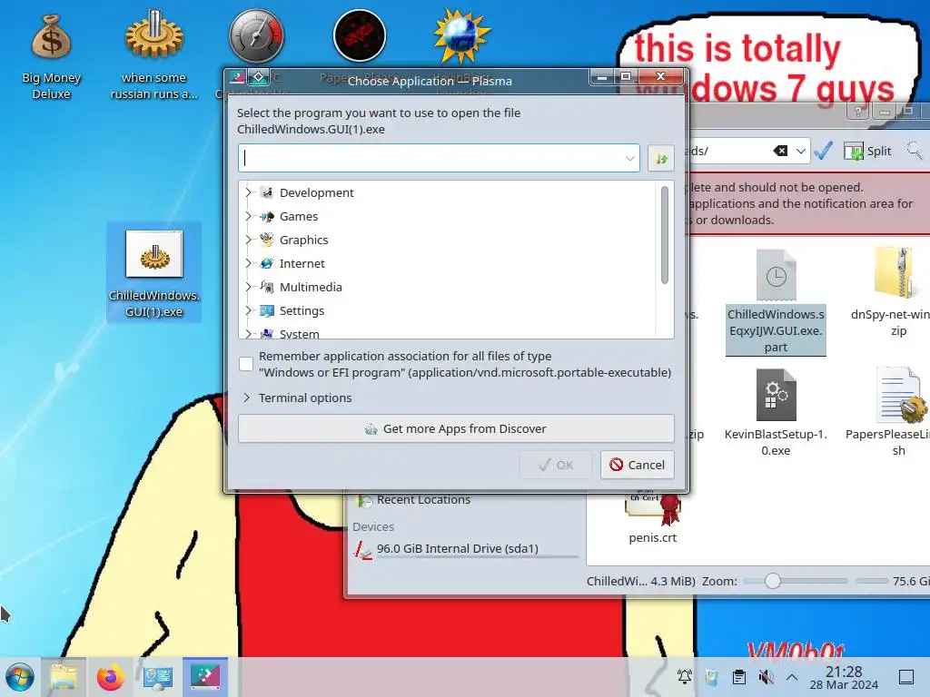Screen dimensions: 930x697
Task: Check Remember application association checkbox
Action: coord(246,364)
